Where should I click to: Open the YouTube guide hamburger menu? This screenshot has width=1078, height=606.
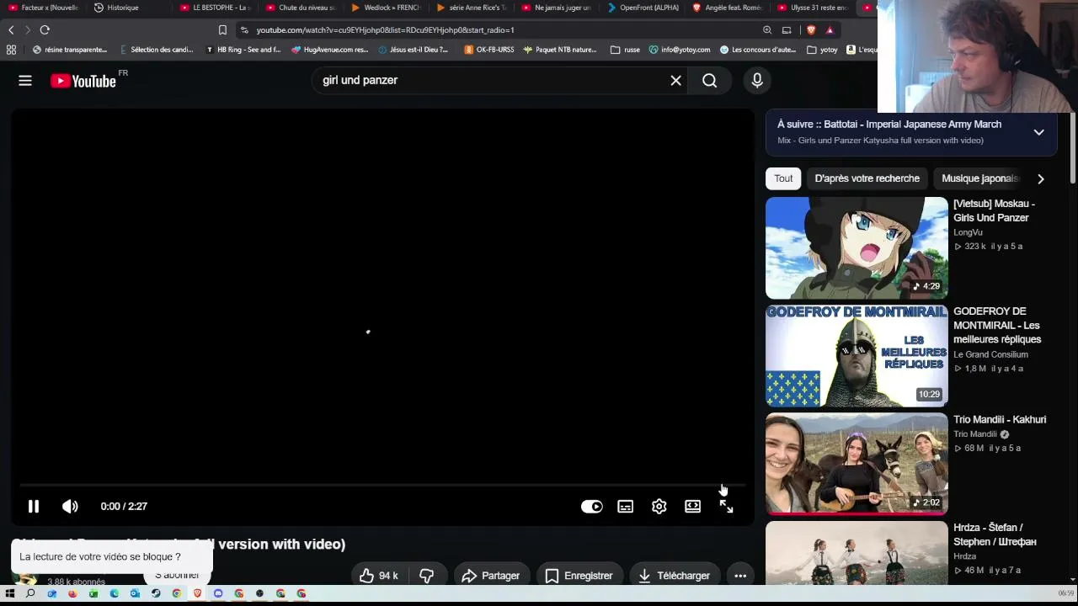25,81
